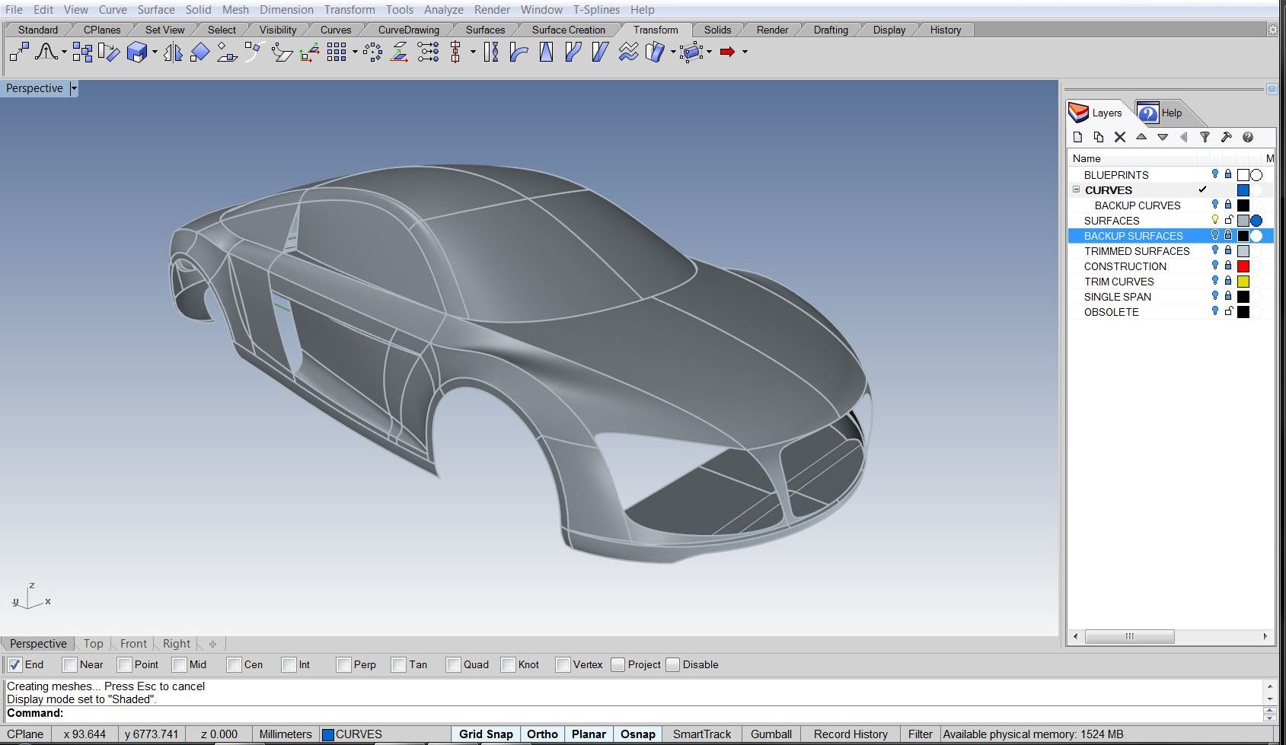Select the Twist deformation tool
This screenshot has height=745, width=1286.
click(491, 52)
